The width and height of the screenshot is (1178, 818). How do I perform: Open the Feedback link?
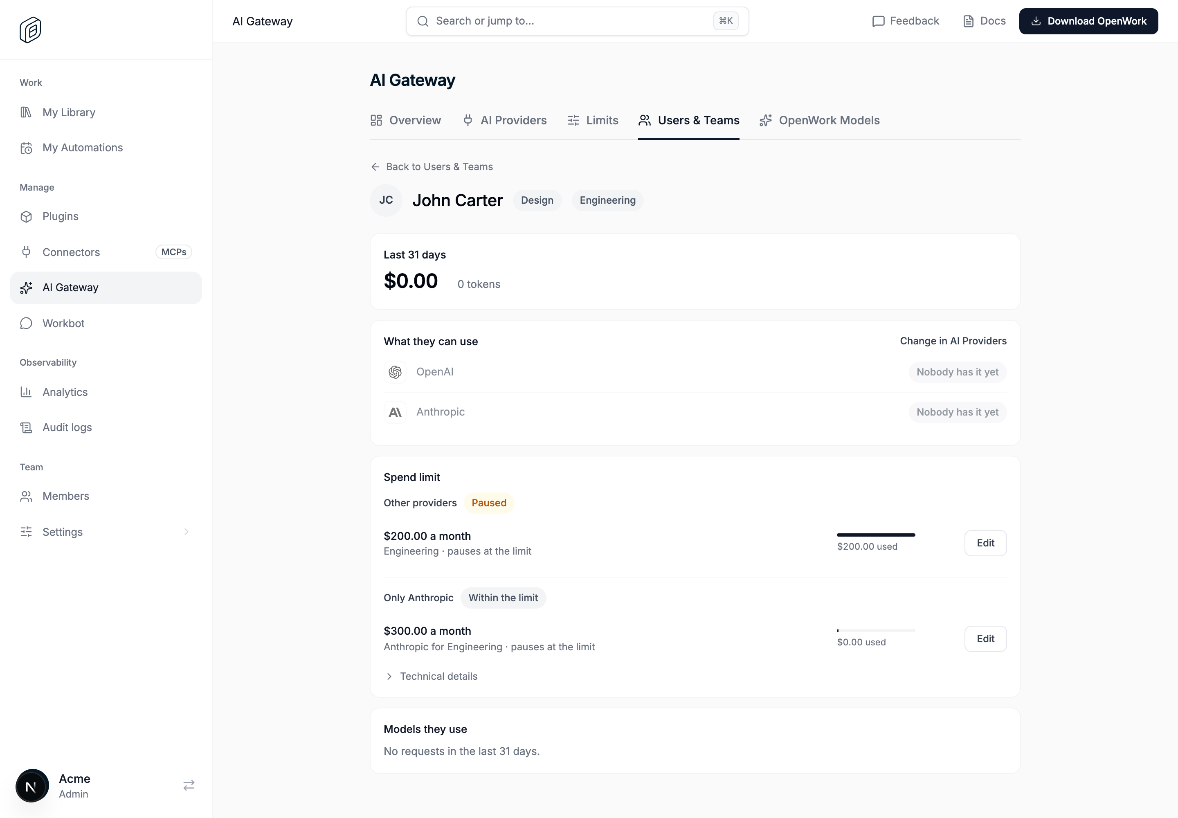(x=906, y=21)
